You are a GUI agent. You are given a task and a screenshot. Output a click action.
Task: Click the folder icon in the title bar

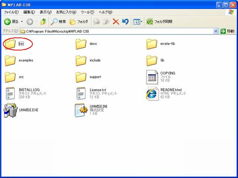coord(4,4)
